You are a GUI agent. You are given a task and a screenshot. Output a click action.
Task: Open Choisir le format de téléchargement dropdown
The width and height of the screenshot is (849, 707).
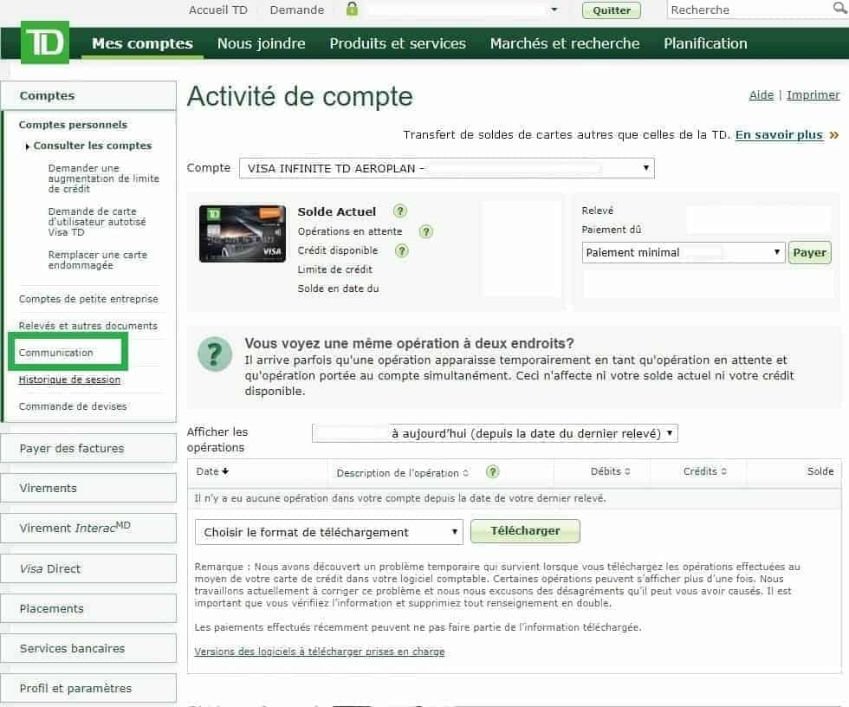click(455, 530)
